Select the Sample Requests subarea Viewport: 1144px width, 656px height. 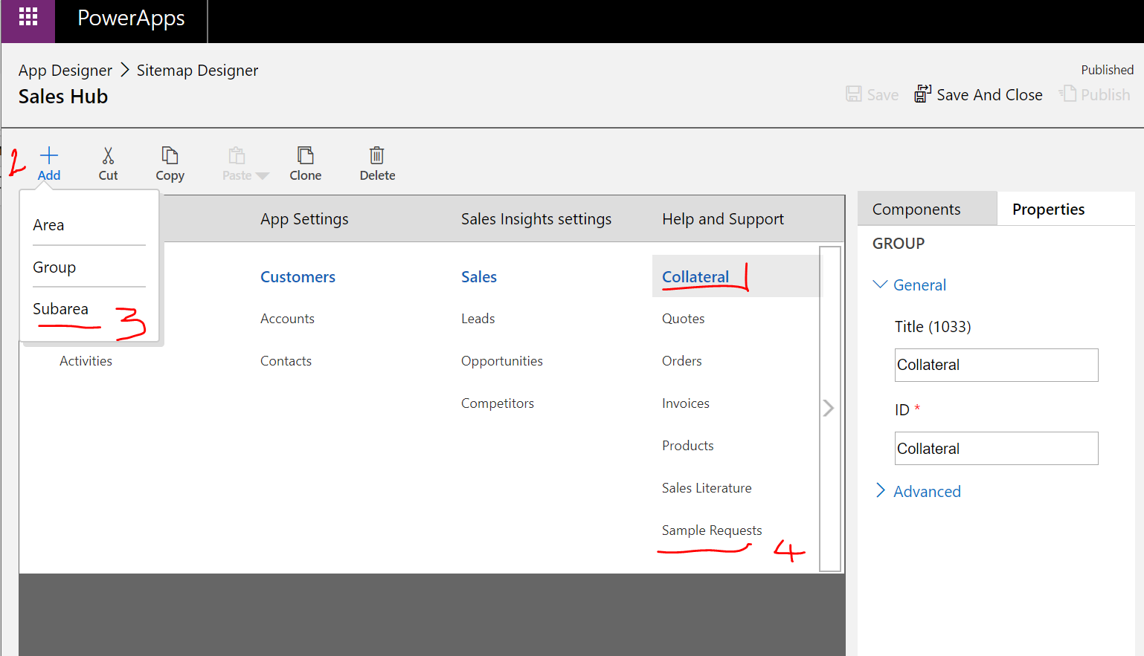tap(711, 530)
